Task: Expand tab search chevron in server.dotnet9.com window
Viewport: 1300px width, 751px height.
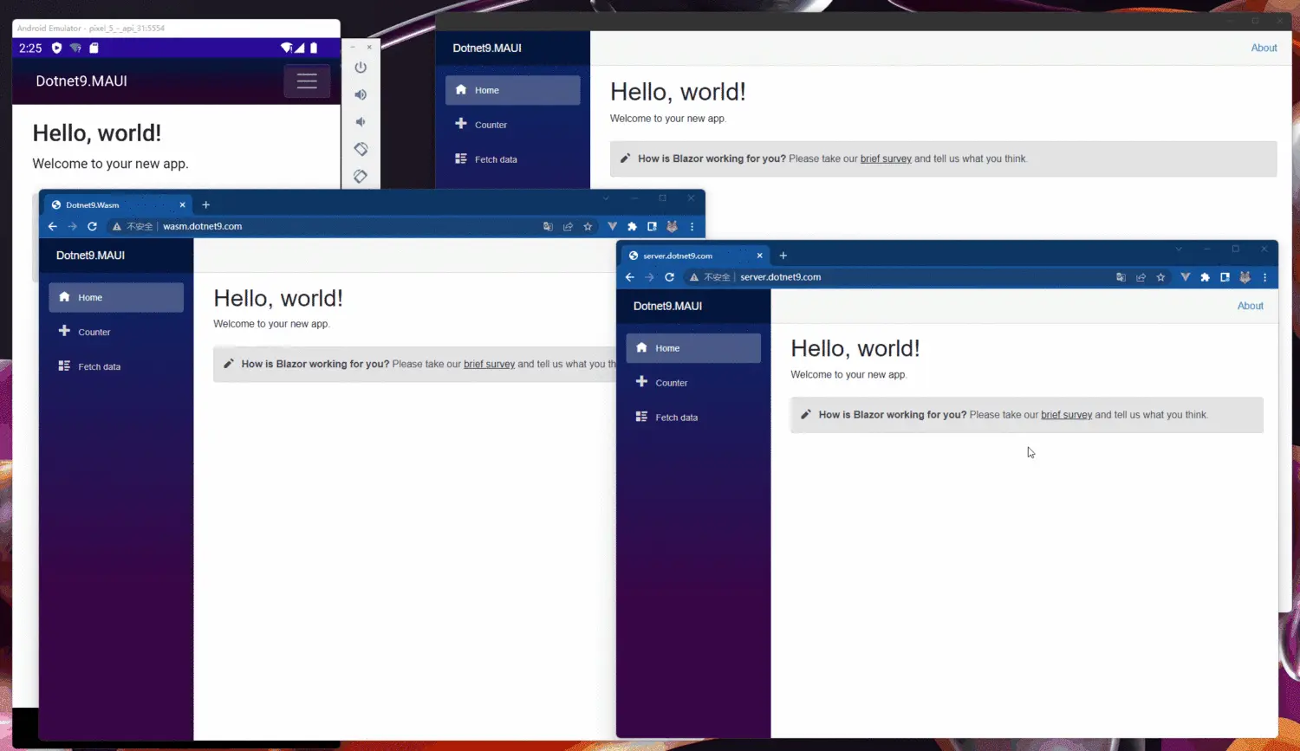Action: (1178, 249)
